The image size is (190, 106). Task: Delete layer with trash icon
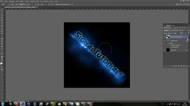click(x=186, y=66)
